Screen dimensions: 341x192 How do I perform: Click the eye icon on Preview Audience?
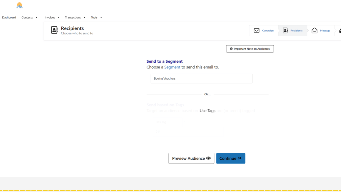208,158
